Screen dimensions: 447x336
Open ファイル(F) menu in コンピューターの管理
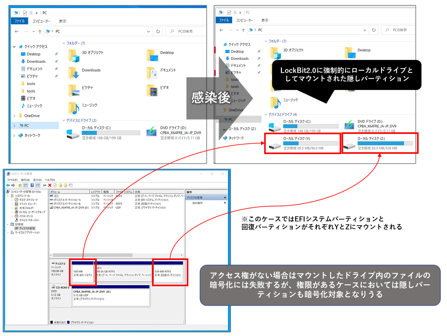tap(12, 180)
